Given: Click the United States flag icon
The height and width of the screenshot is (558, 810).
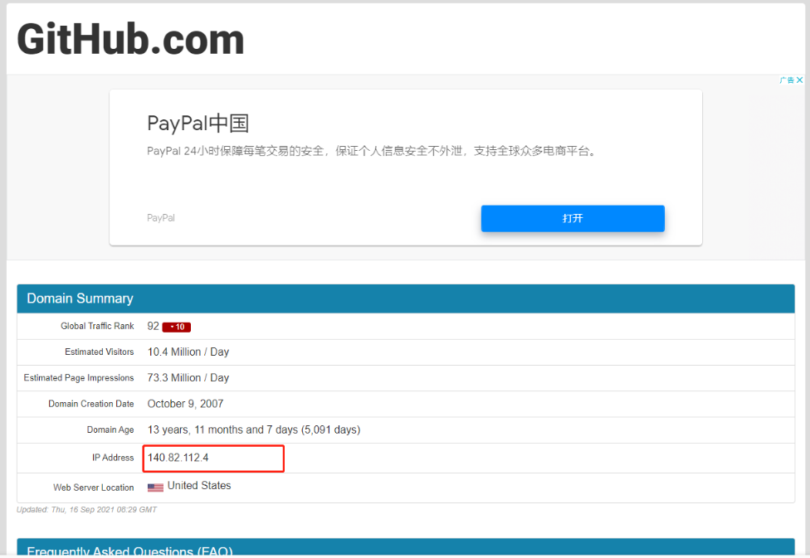Looking at the screenshot, I should click(155, 487).
